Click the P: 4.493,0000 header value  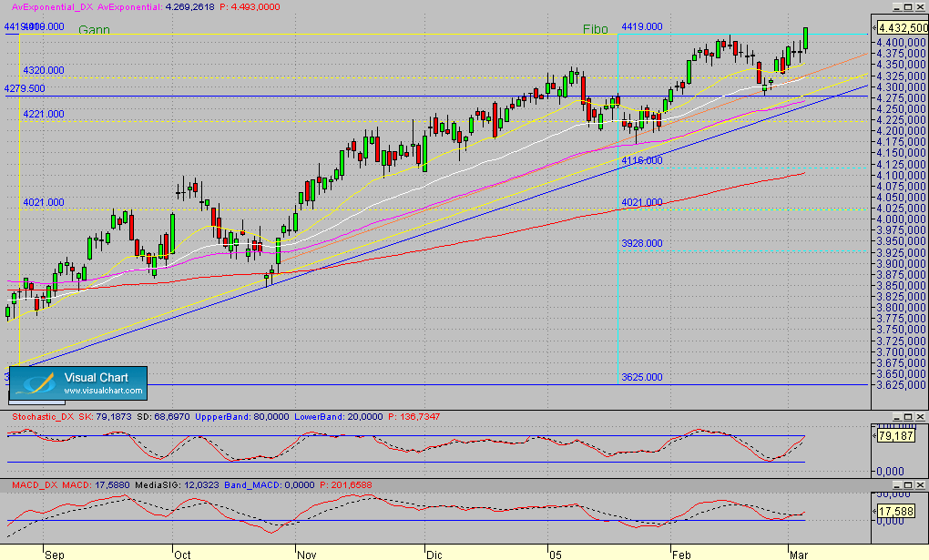[250, 7]
